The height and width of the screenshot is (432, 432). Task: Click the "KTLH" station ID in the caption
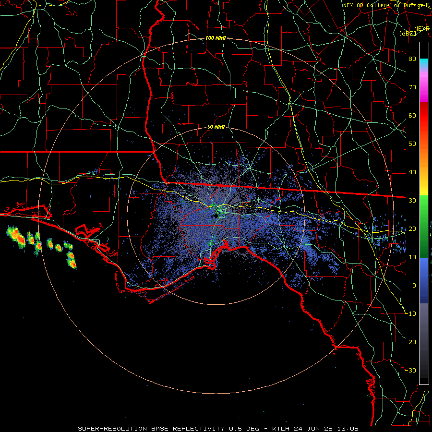click(x=282, y=429)
